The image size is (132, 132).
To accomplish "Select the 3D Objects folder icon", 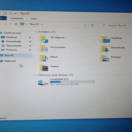I will pos(44,39).
